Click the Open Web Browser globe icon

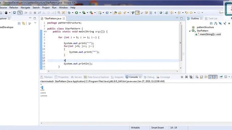[161, 13]
